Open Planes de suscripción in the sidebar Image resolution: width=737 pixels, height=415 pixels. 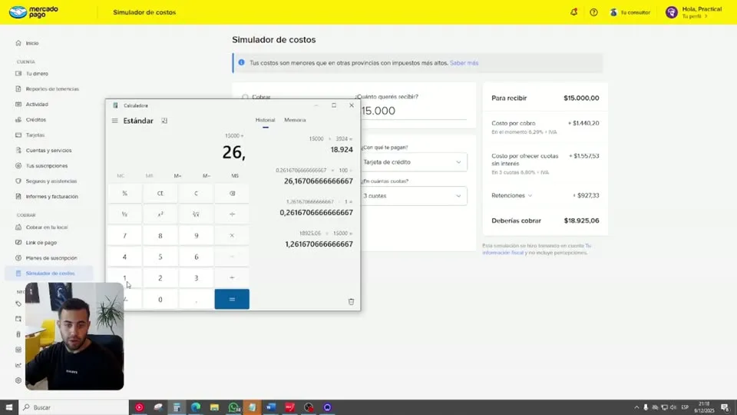[51, 258]
